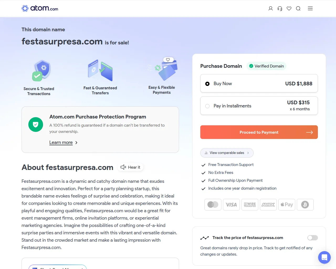This screenshot has height=269, width=336.
Task: Click the search magnifier icon
Action: click(298, 8)
